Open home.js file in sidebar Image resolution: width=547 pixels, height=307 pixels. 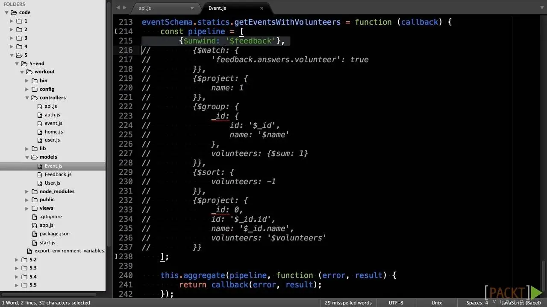[x=54, y=132]
